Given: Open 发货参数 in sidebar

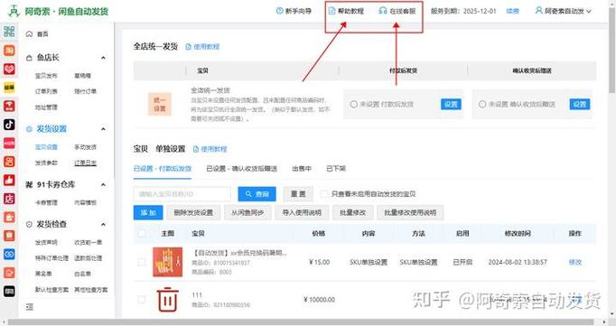Looking at the screenshot, I should pyautogui.click(x=46, y=163).
